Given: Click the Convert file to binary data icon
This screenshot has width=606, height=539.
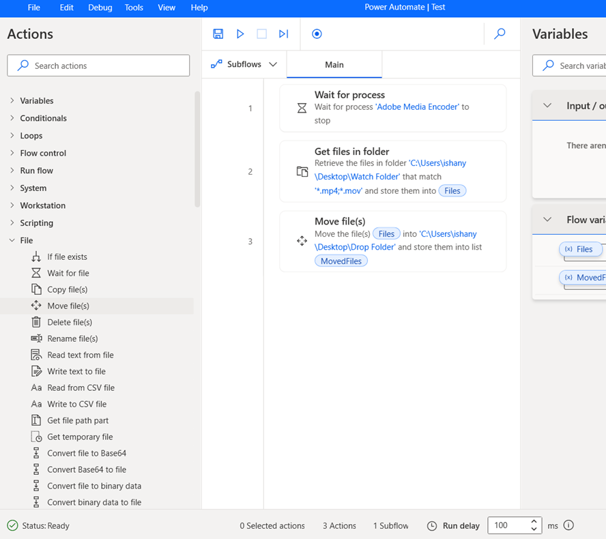Looking at the screenshot, I should pyautogui.click(x=36, y=486).
